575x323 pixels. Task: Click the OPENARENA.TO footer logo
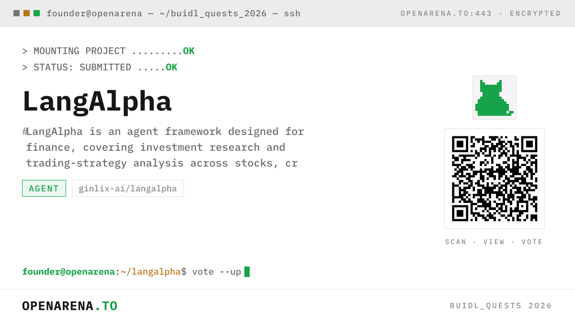coord(70,306)
